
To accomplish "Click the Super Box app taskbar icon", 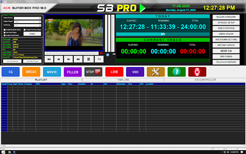I will tap(15, 152).
